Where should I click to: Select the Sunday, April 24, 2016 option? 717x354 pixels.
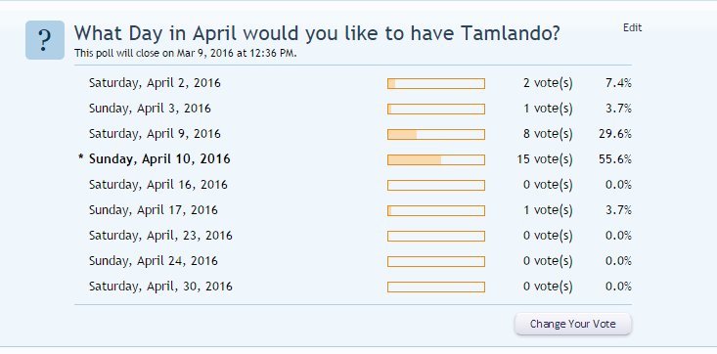click(x=154, y=261)
